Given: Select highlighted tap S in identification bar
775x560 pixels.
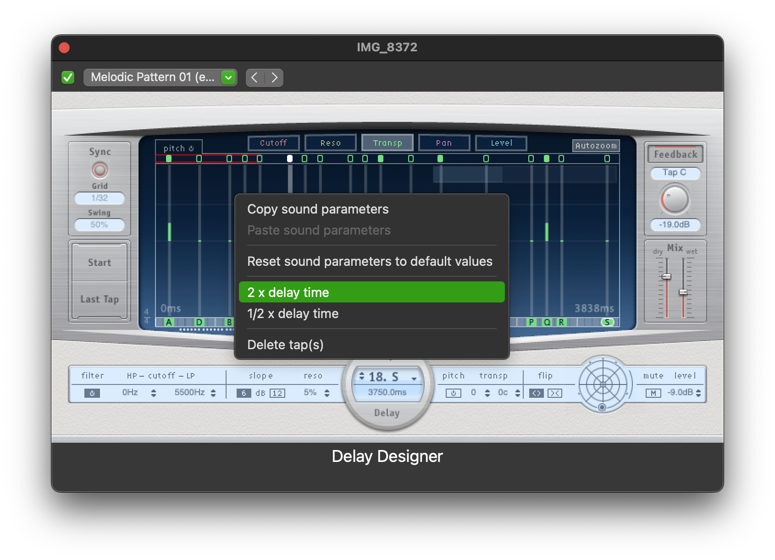Looking at the screenshot, I should click(607, 322).
